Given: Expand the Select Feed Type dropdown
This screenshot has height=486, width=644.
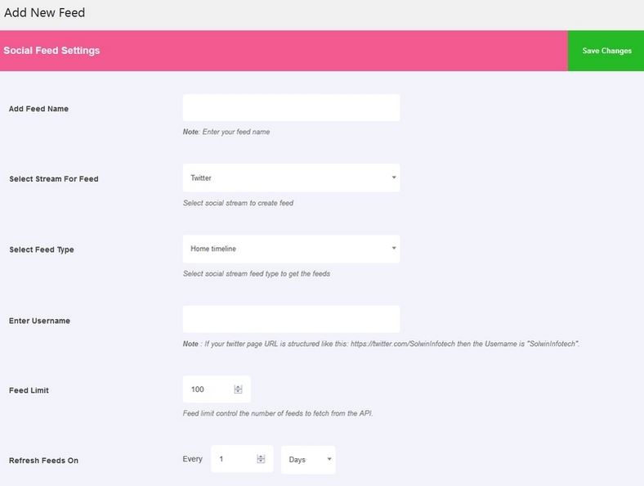Looking at the screenshot, I should (291, 249).
